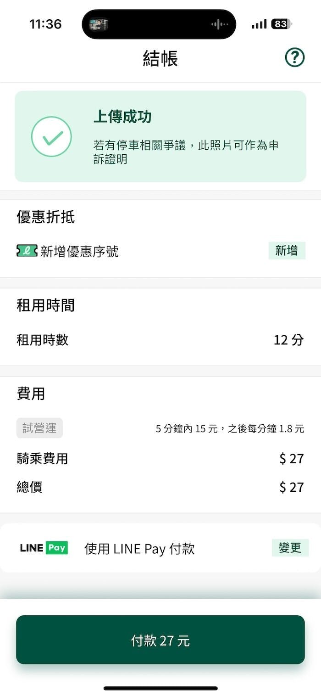Tap the battery level indicator
Viewport: 321px width, 697px height.
(281, 24)
